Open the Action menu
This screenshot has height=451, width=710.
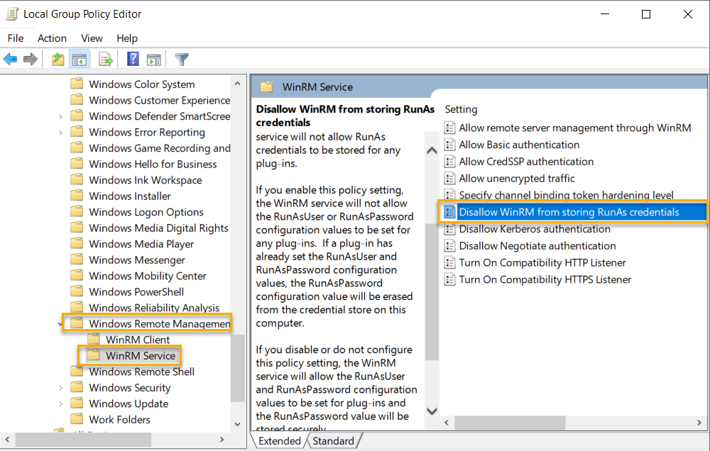click(x=52, y=38)
